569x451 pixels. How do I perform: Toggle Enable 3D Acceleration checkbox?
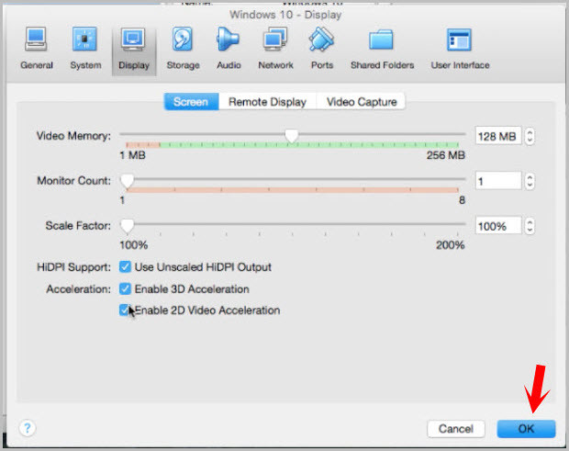pyautogui.click(x=125, y=289)
